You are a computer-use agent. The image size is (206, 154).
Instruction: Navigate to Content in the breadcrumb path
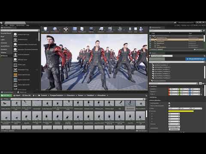coord(44,95)
